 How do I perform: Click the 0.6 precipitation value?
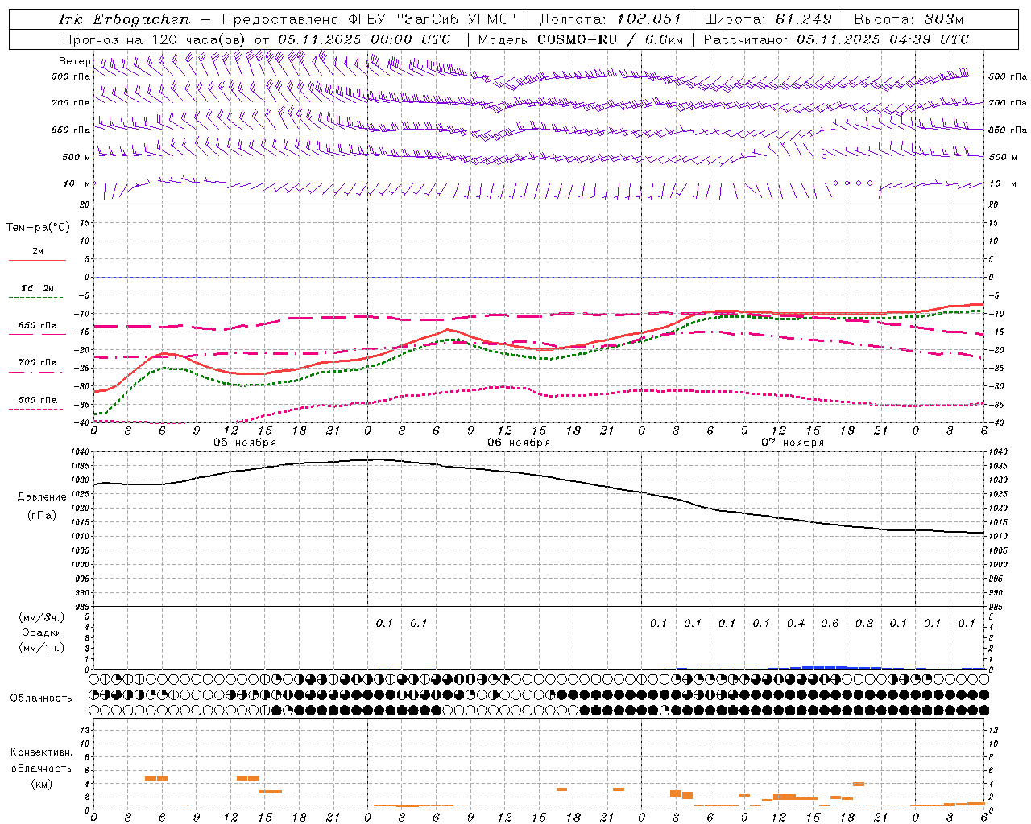(830, 624)
